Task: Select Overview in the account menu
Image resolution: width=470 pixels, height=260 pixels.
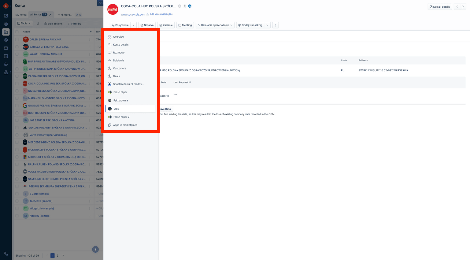Action: click(131, 37)
